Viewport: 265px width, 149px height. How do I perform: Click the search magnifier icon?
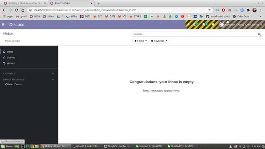click(259, 34)
